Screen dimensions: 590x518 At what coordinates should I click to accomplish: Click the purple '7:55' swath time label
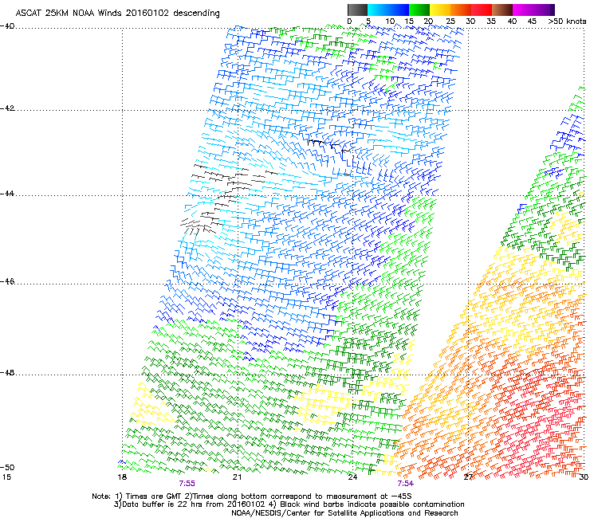pyautogui.click(x=187, y=484)
